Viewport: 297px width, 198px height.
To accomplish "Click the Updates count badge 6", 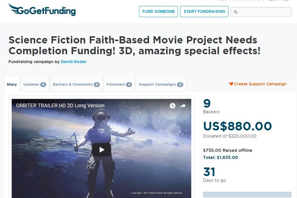I will click(43, 84).
